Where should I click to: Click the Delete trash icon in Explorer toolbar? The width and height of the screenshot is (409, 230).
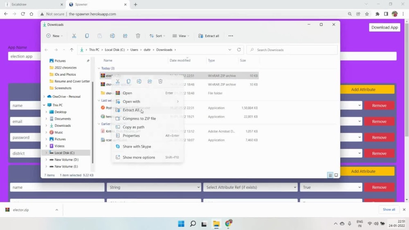(138, 36)
